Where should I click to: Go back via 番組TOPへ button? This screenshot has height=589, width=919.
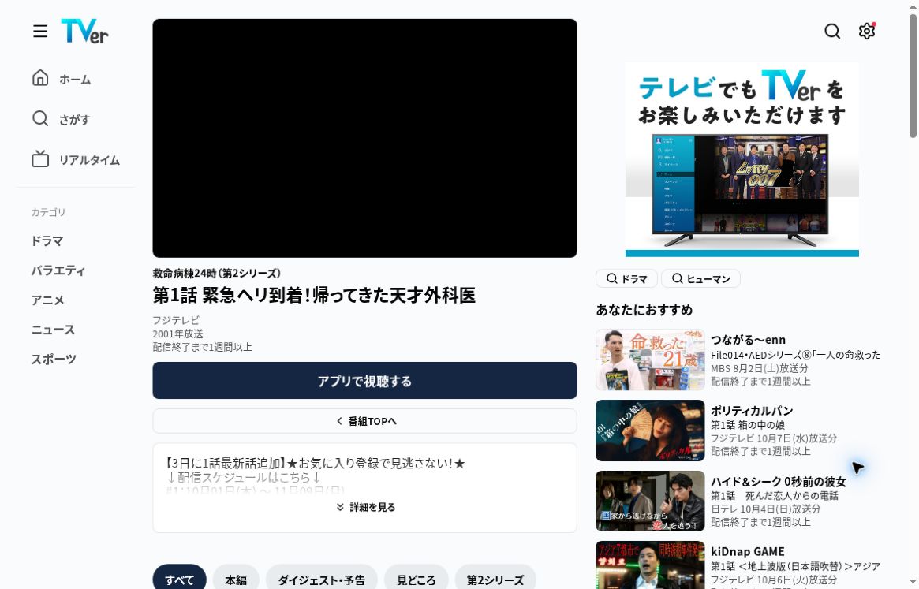364,421
